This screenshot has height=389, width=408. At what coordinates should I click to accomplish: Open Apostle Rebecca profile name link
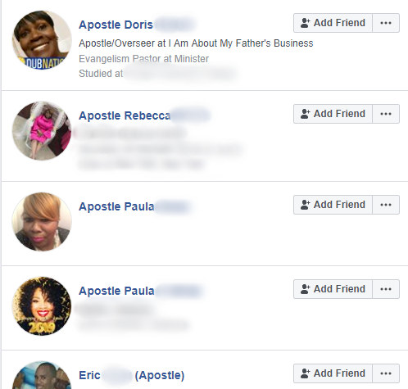click(144, 115)
